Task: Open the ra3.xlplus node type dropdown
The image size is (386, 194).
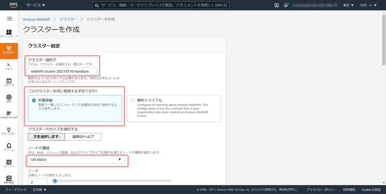Action: (x=76, y=160)
